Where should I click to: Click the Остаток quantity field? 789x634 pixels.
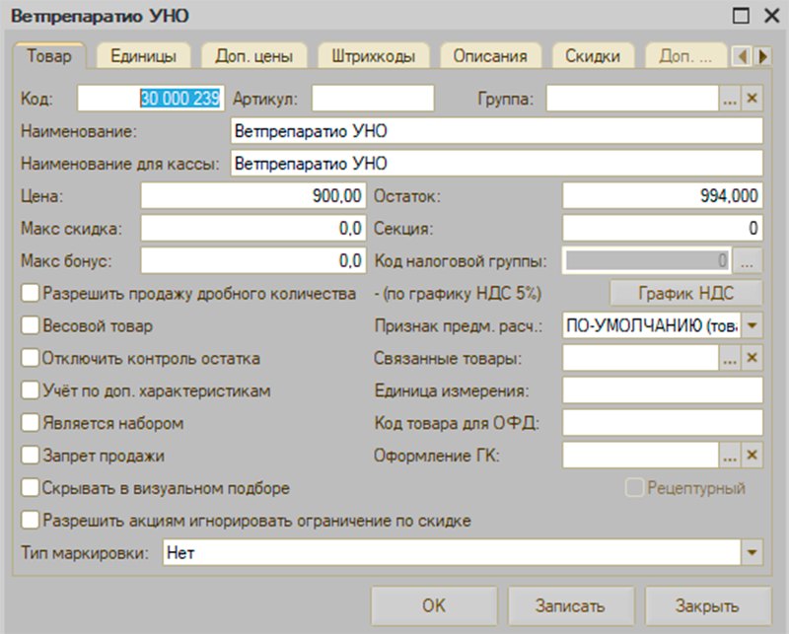tap(663, 196)
